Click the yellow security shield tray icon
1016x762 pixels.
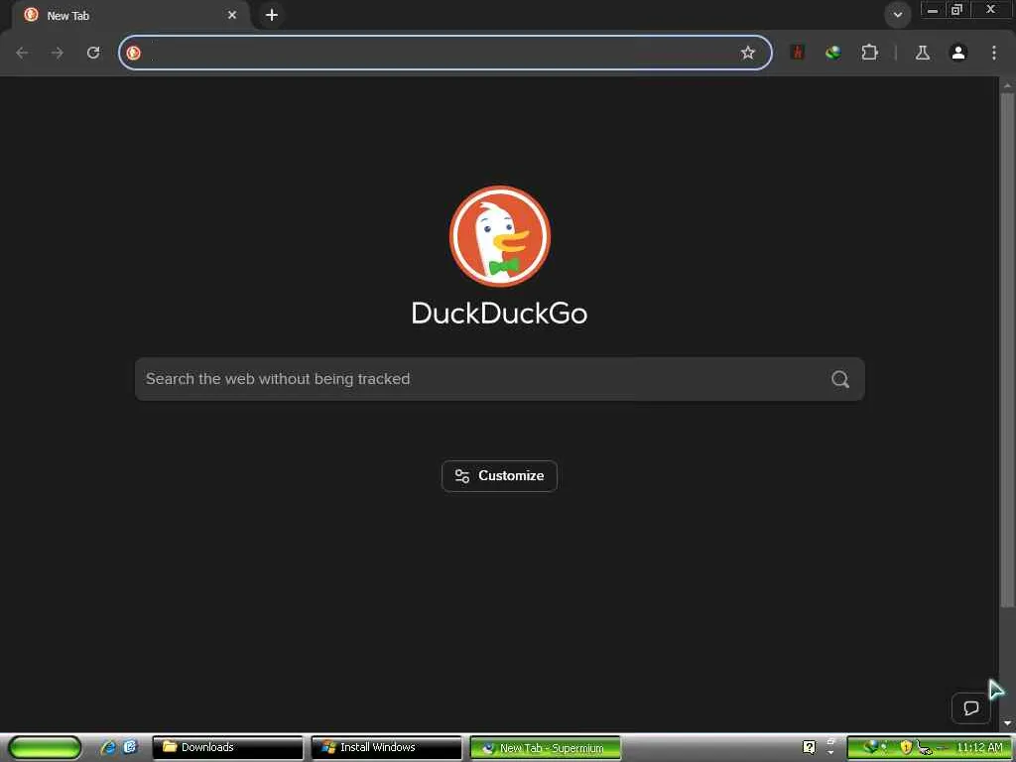906,747
